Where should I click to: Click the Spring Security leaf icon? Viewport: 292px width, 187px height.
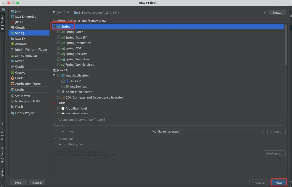tap(63, 54)
